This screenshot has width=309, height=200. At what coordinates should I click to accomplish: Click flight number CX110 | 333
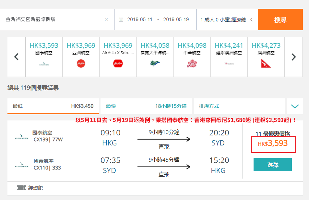click(47, 168)
